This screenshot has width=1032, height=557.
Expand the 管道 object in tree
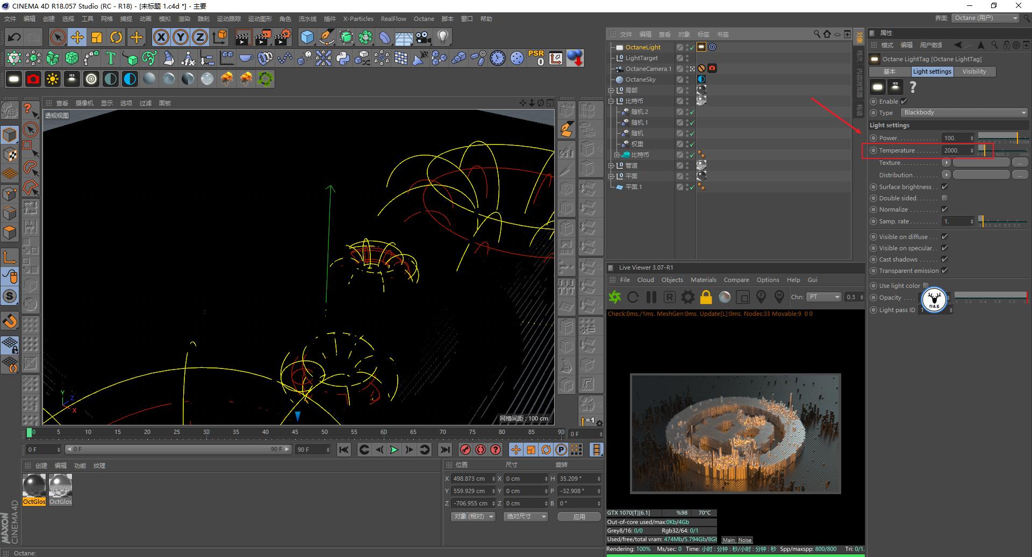(611, 165)
